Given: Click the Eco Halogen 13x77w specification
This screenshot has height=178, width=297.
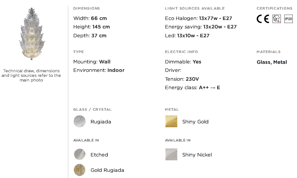Looking at the screenshot, I should click(198, 18).
